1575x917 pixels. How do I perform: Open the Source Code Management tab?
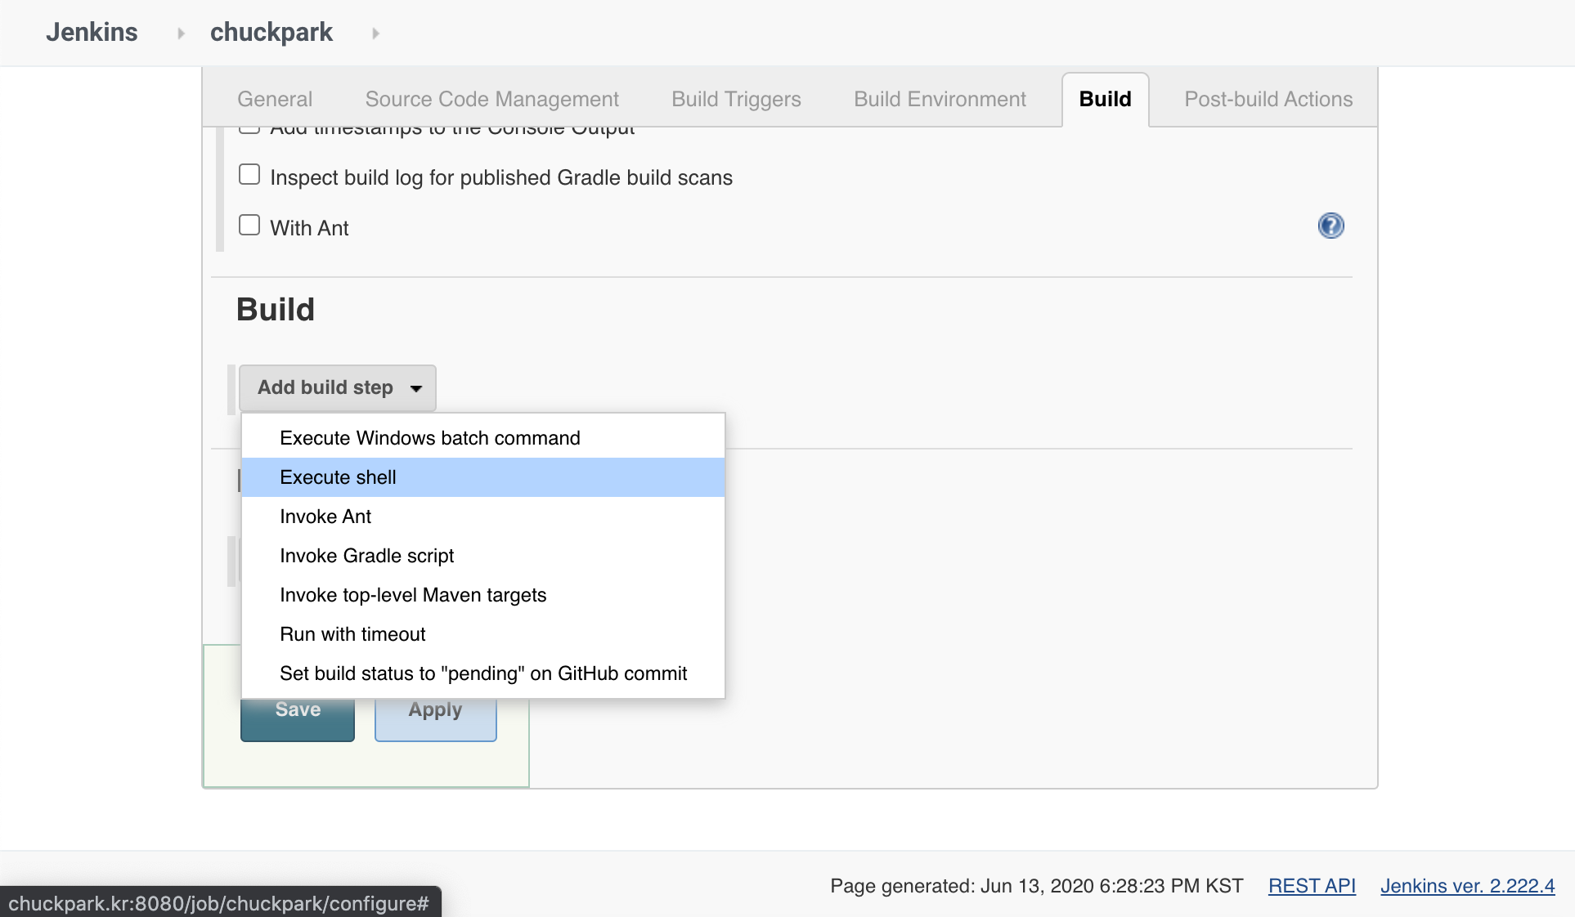(491, 99)
